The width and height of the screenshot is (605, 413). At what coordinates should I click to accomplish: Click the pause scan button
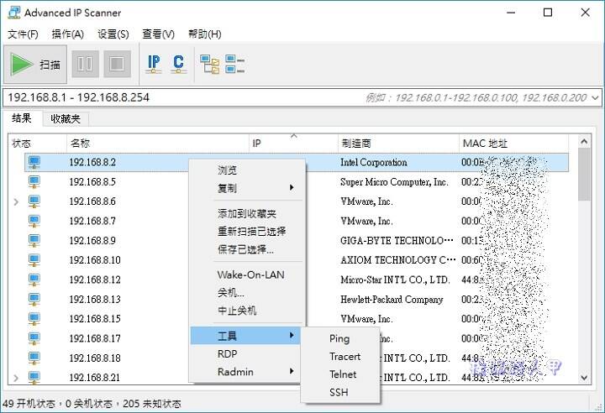click(85, 64)
